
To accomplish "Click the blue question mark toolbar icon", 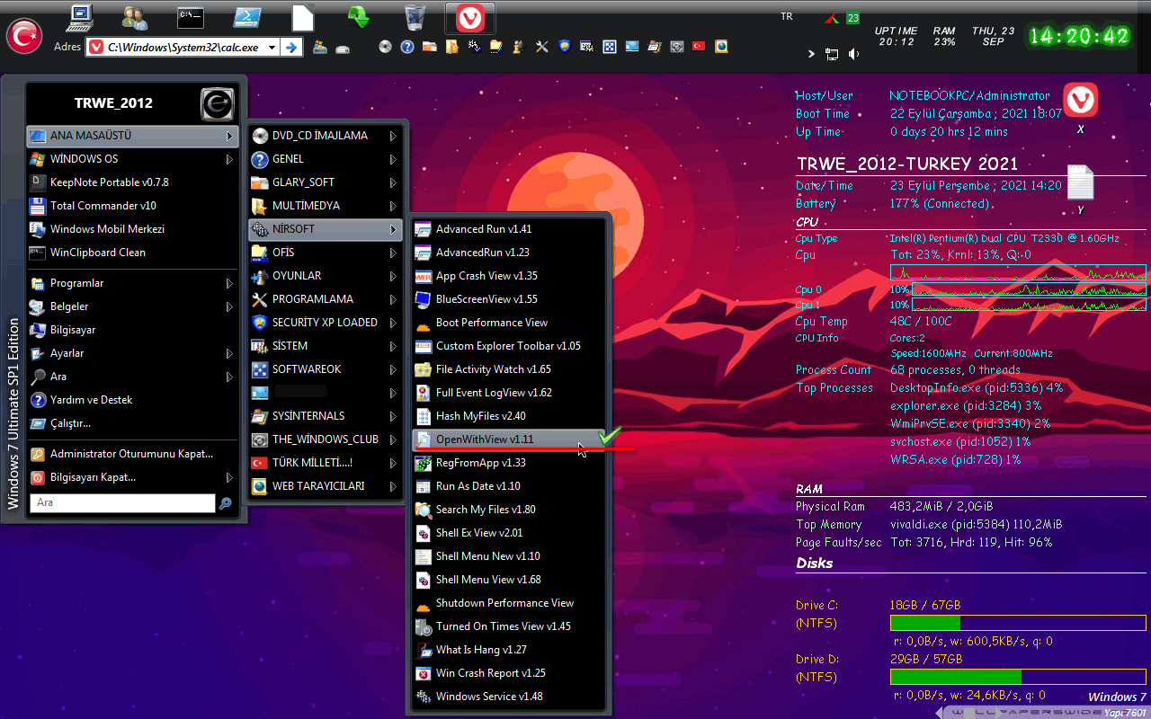I will (407, 47).
